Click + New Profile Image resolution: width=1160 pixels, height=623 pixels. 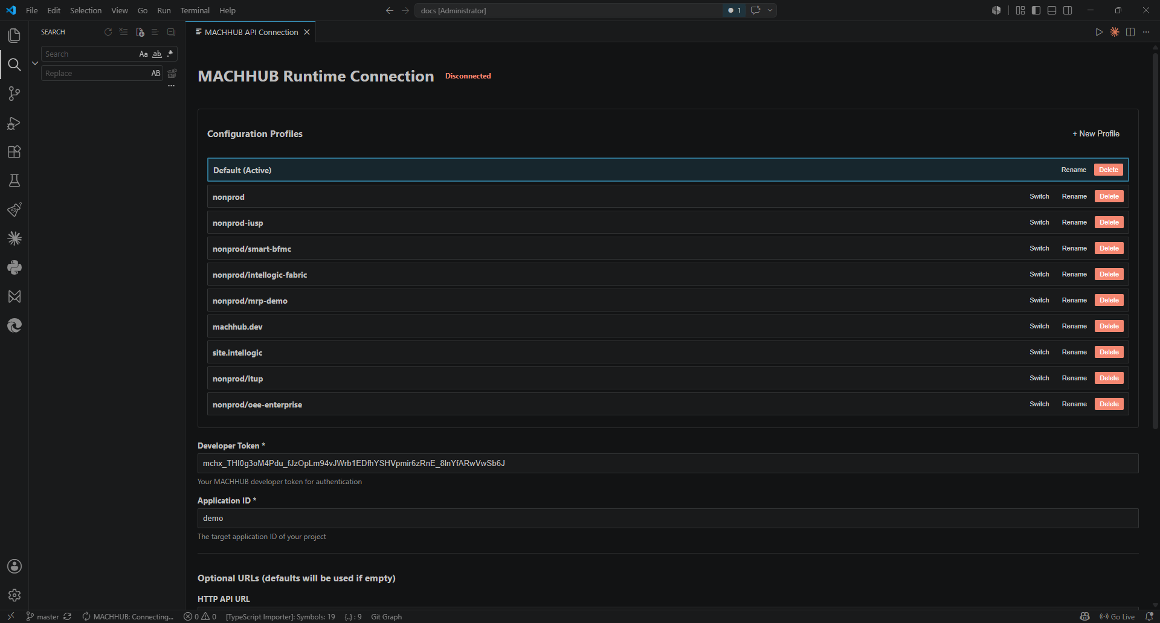(1096, 133)
